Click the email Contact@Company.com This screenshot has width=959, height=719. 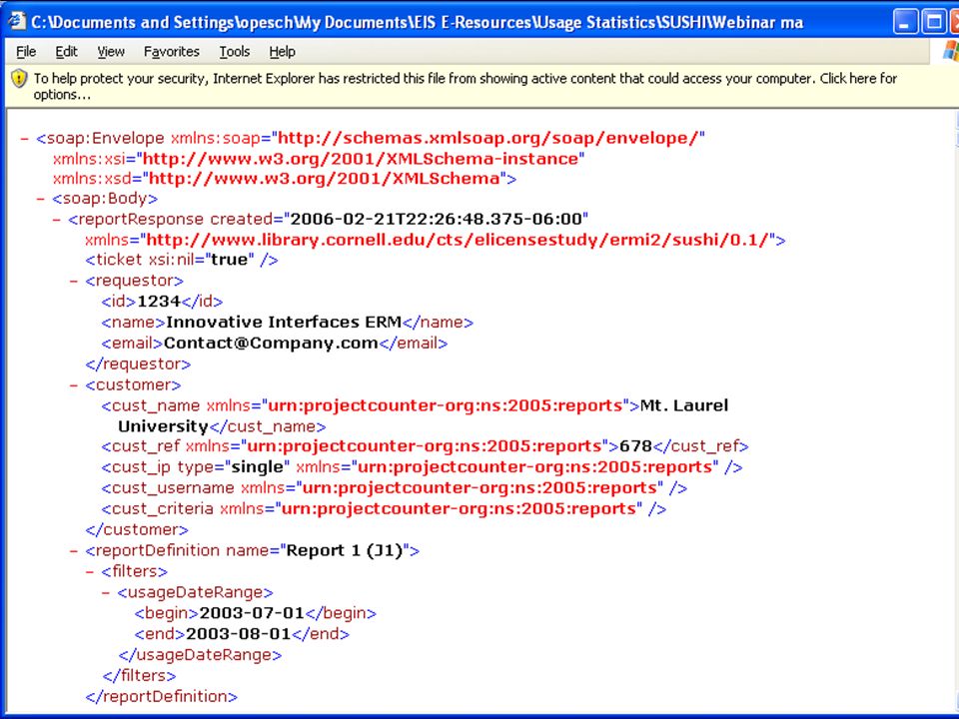271,343
